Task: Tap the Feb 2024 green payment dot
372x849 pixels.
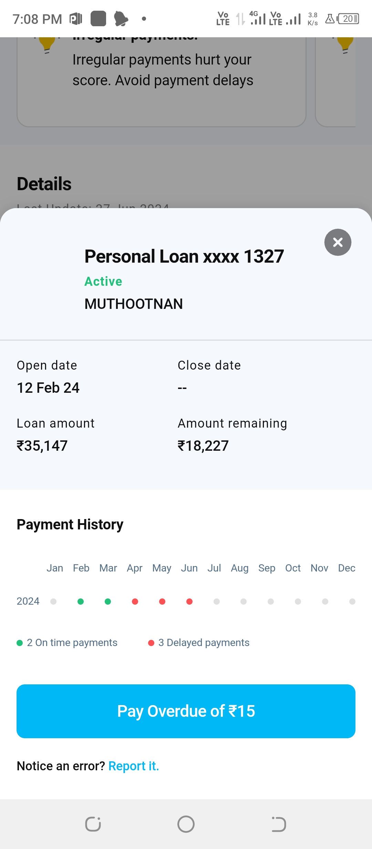Action: click(x=81, y=602)
